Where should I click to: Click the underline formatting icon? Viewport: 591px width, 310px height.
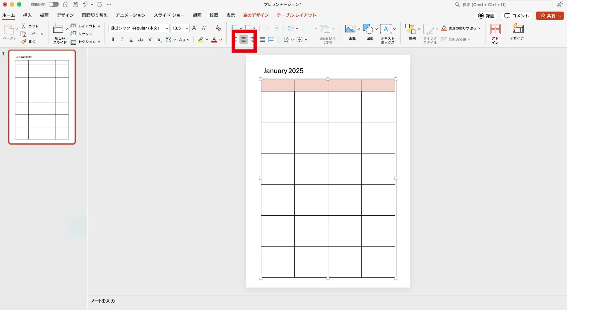[x=131, y=39]
